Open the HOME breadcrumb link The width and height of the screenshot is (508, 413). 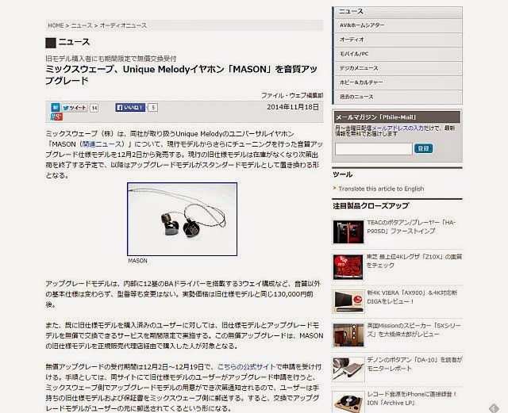56,25
